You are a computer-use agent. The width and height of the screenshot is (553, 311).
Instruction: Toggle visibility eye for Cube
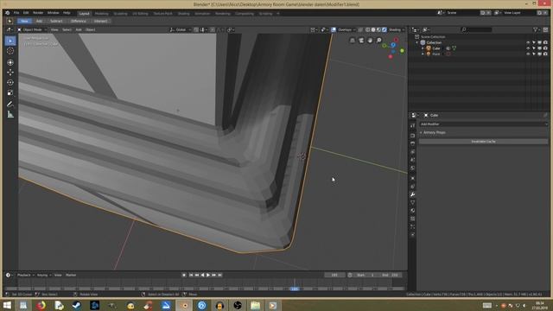click(528, 48)
